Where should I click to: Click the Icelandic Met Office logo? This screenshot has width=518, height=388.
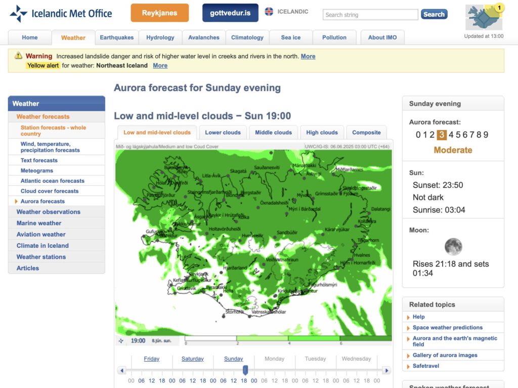tap(61, 14)
